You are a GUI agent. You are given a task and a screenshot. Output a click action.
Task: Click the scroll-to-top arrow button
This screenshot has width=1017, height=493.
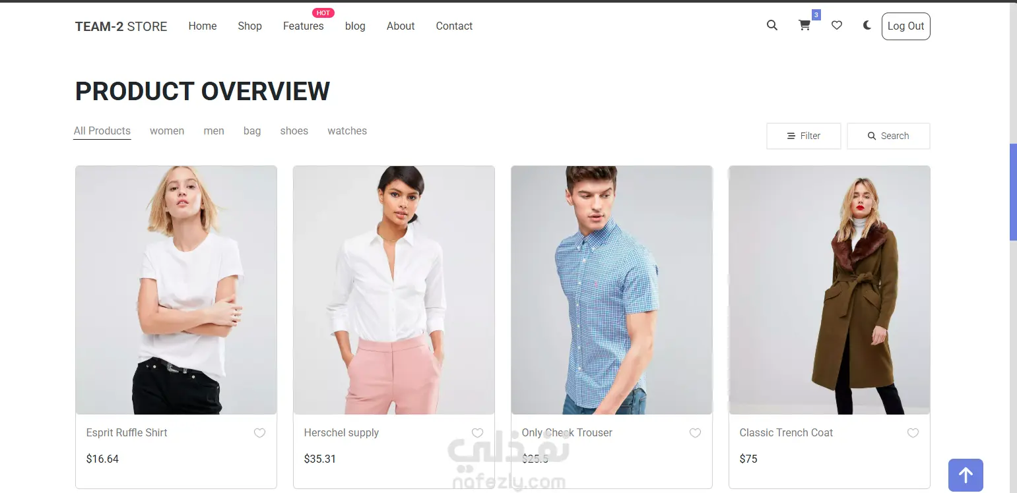coord(966,475)
